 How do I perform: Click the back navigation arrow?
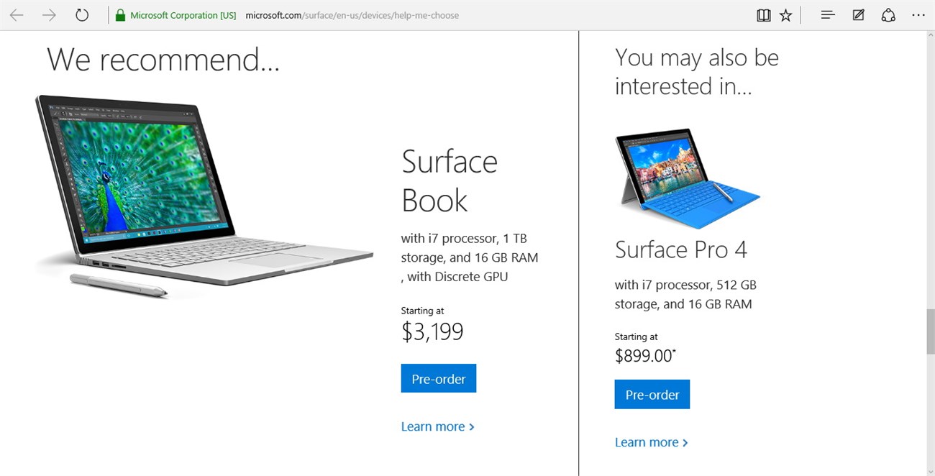(x=16, y=14)
